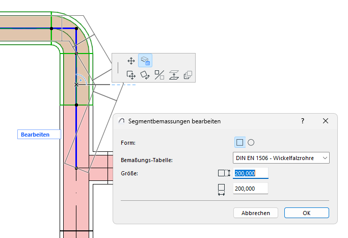Screen dimensions: 348x238
Task: Click the height Größe field with selected 200,000
Action: coord(251,173)
